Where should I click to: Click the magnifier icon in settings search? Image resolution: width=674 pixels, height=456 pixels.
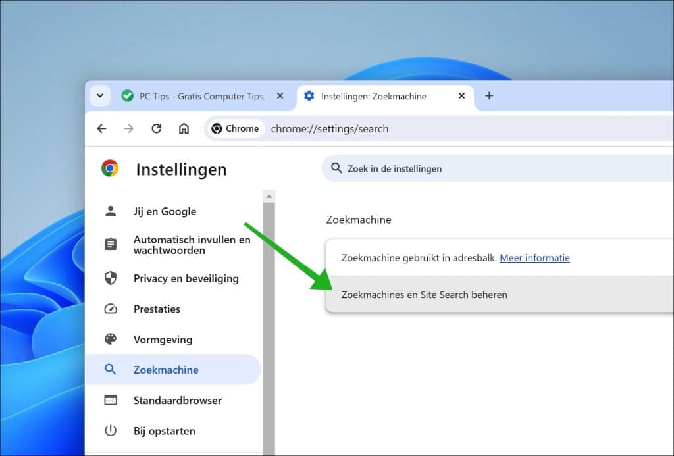point(336,168)
